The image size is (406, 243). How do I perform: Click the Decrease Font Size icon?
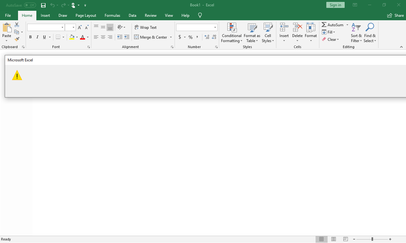click(87, 28)
